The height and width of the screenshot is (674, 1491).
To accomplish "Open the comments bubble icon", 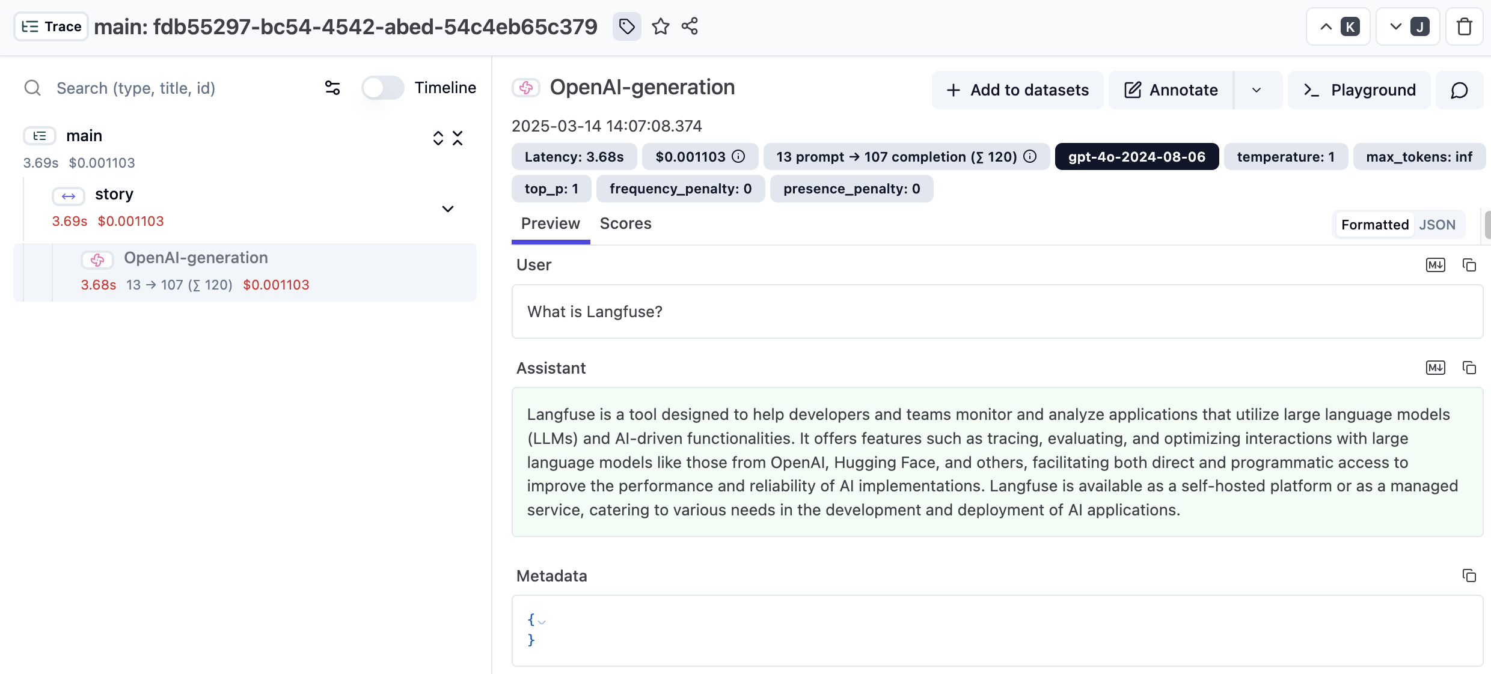I will click(1459, 90).
